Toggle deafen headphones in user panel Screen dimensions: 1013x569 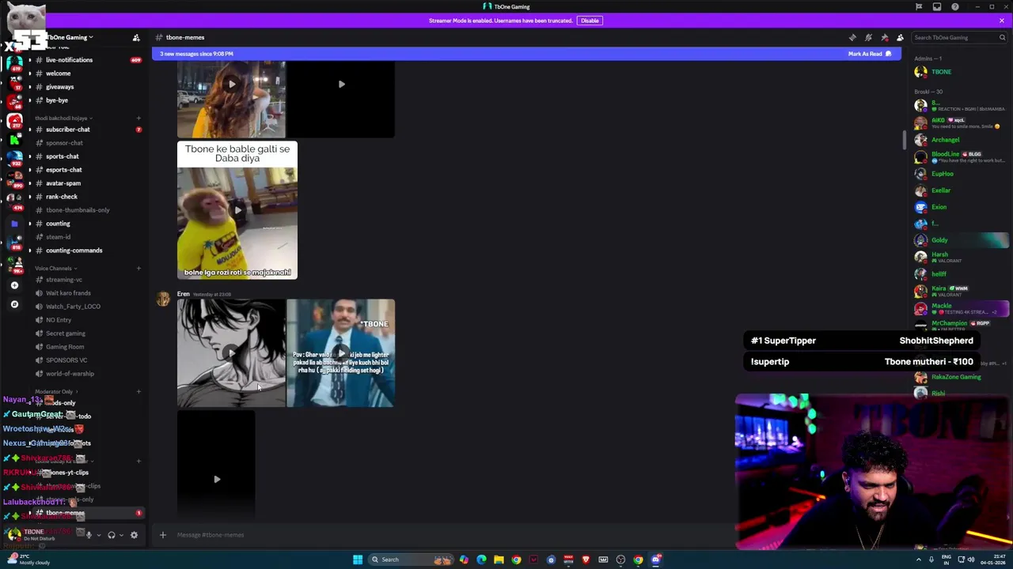click(112, 535)
